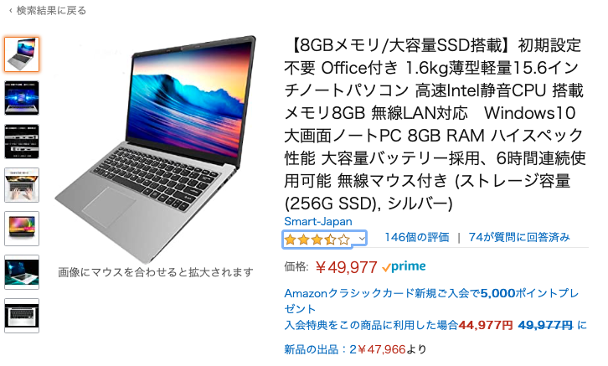Open the 146個の評価 reviews link
Screen dimensions: 608x366
tap(417, 237)
